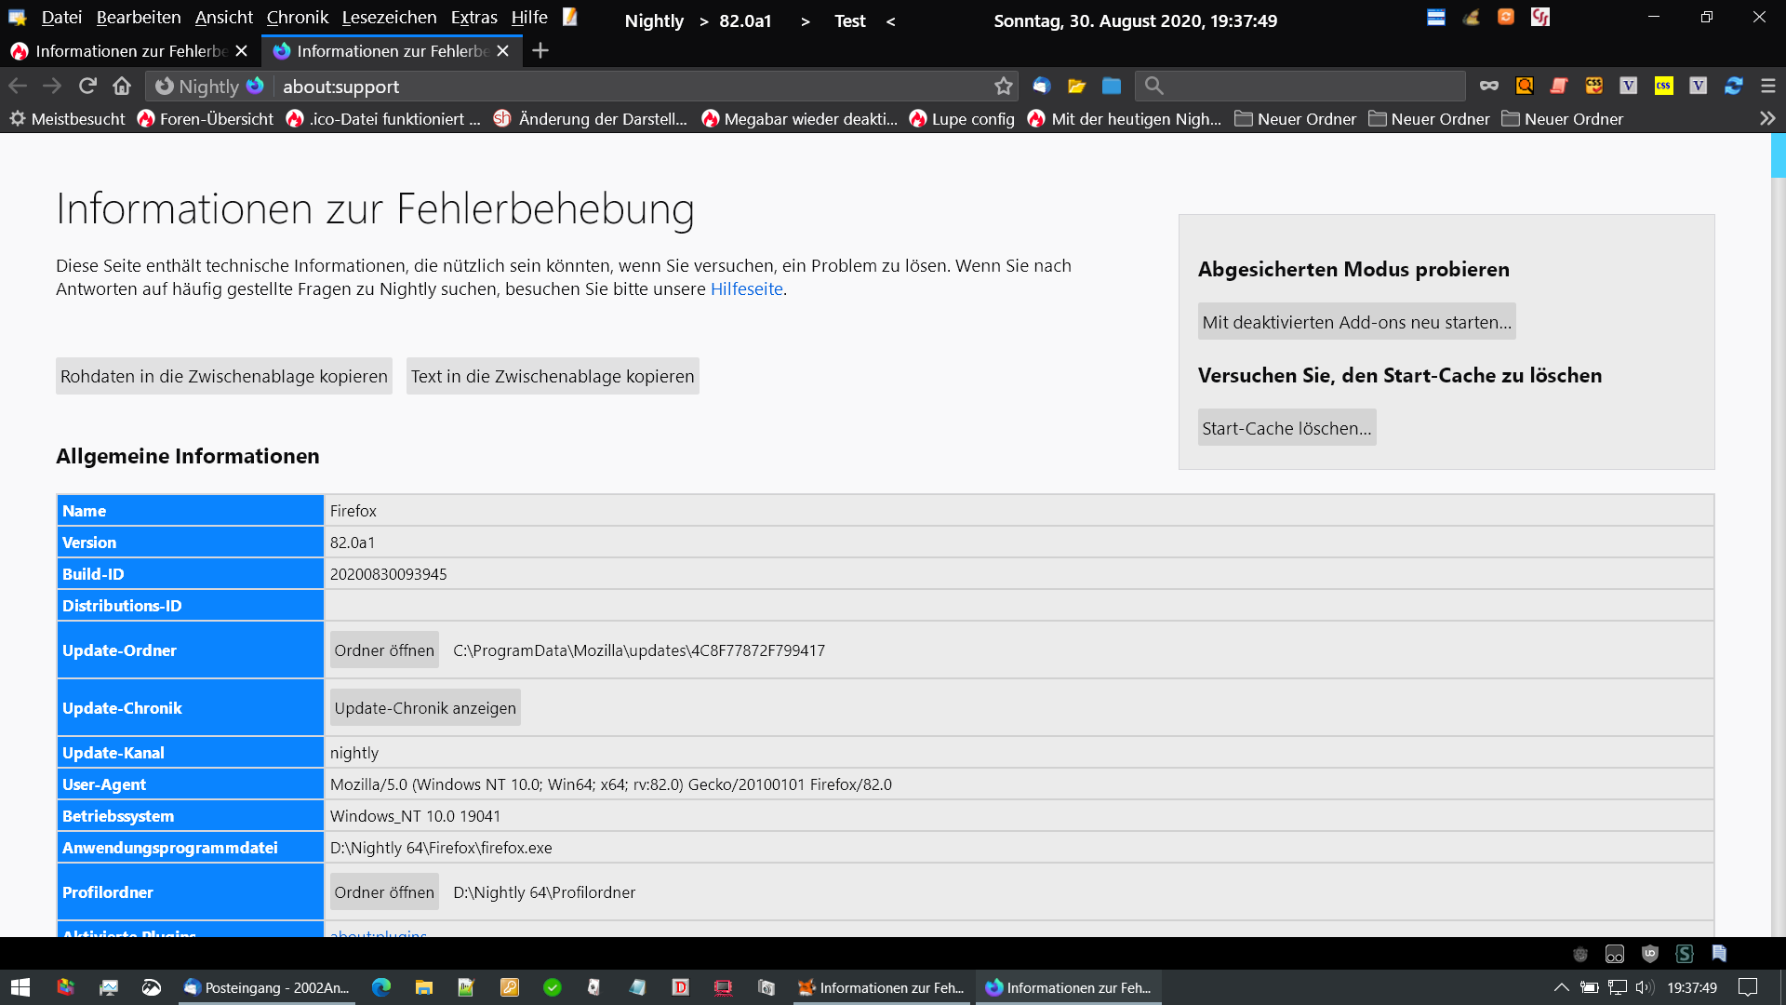Show hidden system tray icons chevron
Screen dimensions: 1786x1005
[1561, 987]
